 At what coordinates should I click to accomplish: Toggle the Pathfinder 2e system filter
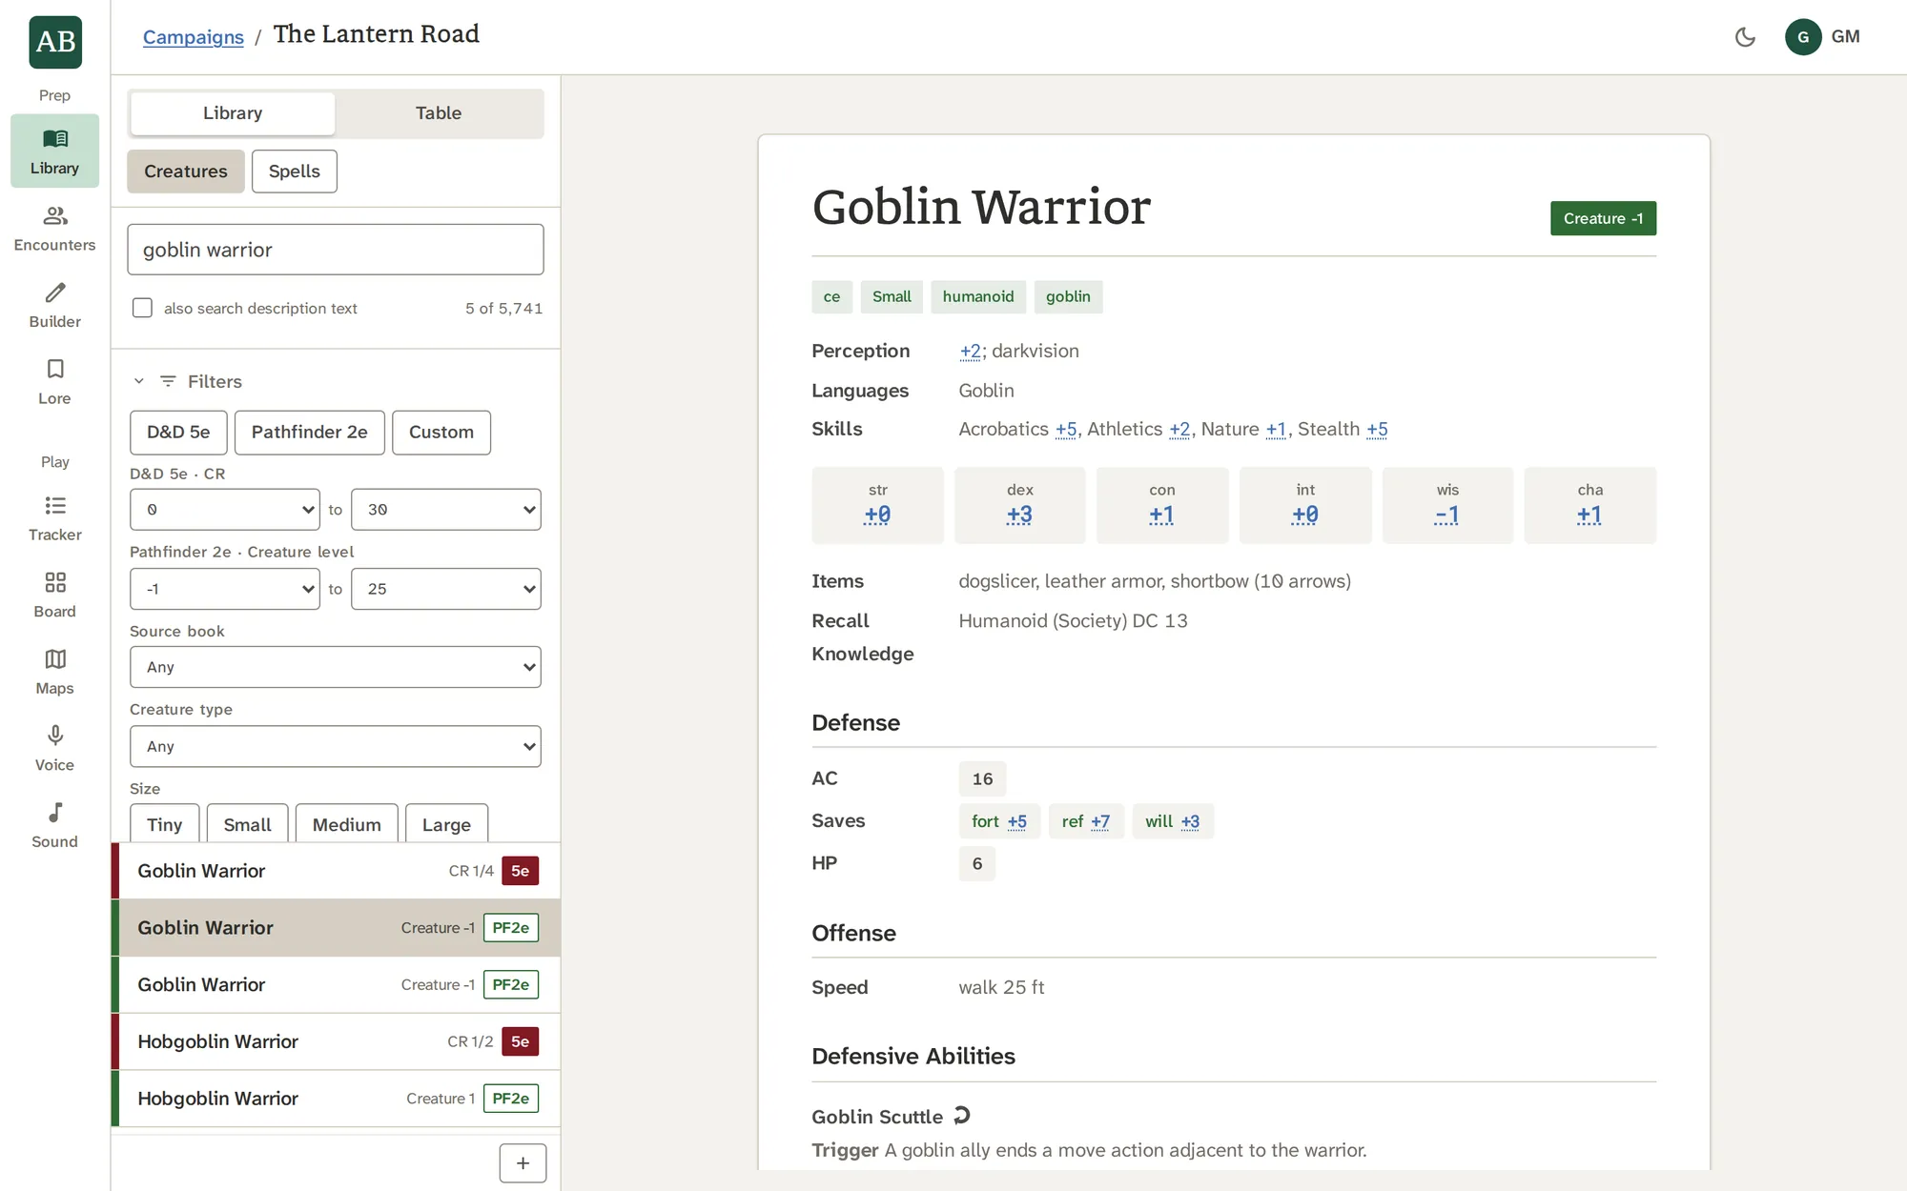click(x=309, y=433)
